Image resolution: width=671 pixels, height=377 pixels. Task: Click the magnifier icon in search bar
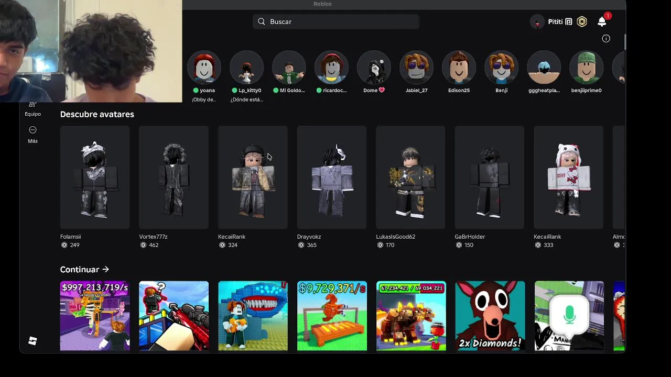[x=262, y=21]
